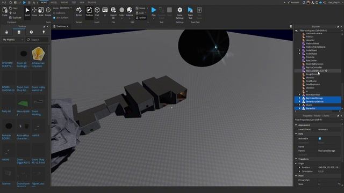Open the Color picker tool
The width and height of the screenshot is (344, 193).
pos(122,12)
